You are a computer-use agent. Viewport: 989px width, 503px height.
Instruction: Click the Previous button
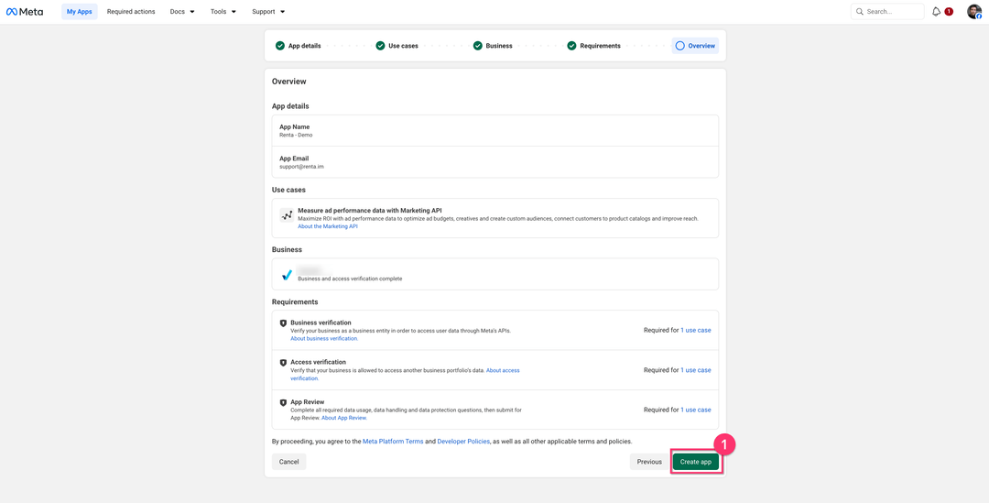point(649,462)
